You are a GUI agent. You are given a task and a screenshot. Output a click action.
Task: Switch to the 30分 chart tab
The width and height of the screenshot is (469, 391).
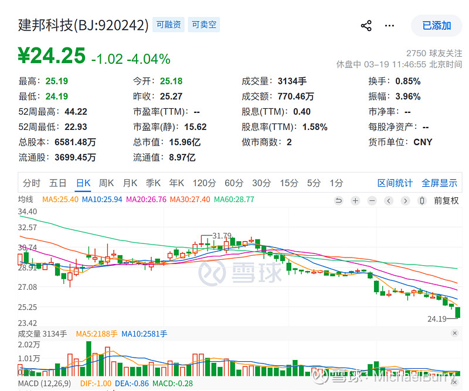click(261, 183)
